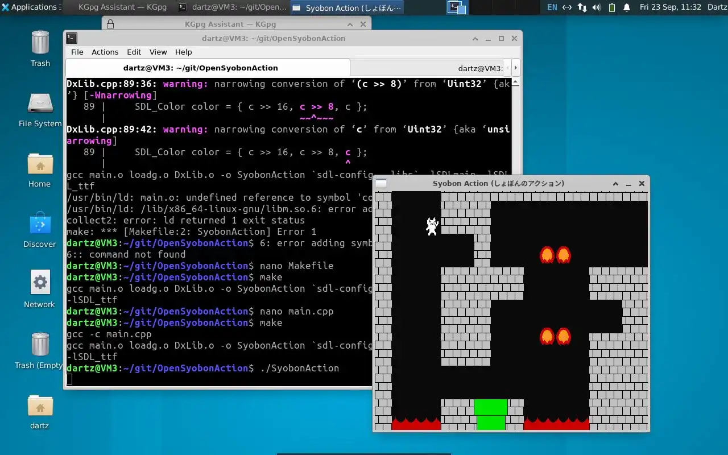Image resolution: width=728 pixels, height=455 pixels.
Task: Open the Edit menu in terminal
Action: 134,52
